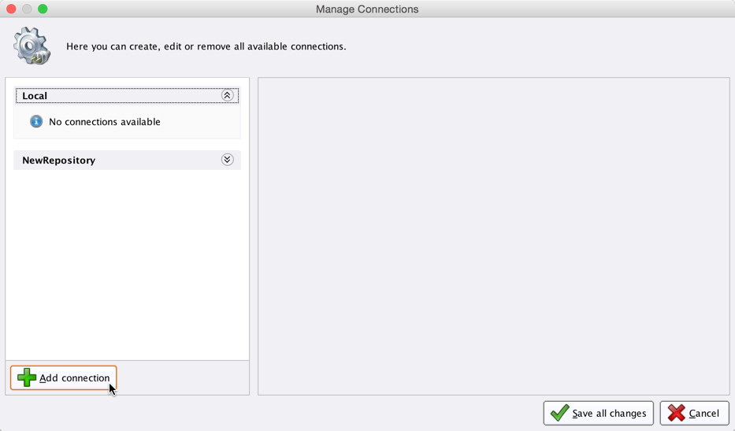Expand the NewRepository section chevron

point(227,160)
